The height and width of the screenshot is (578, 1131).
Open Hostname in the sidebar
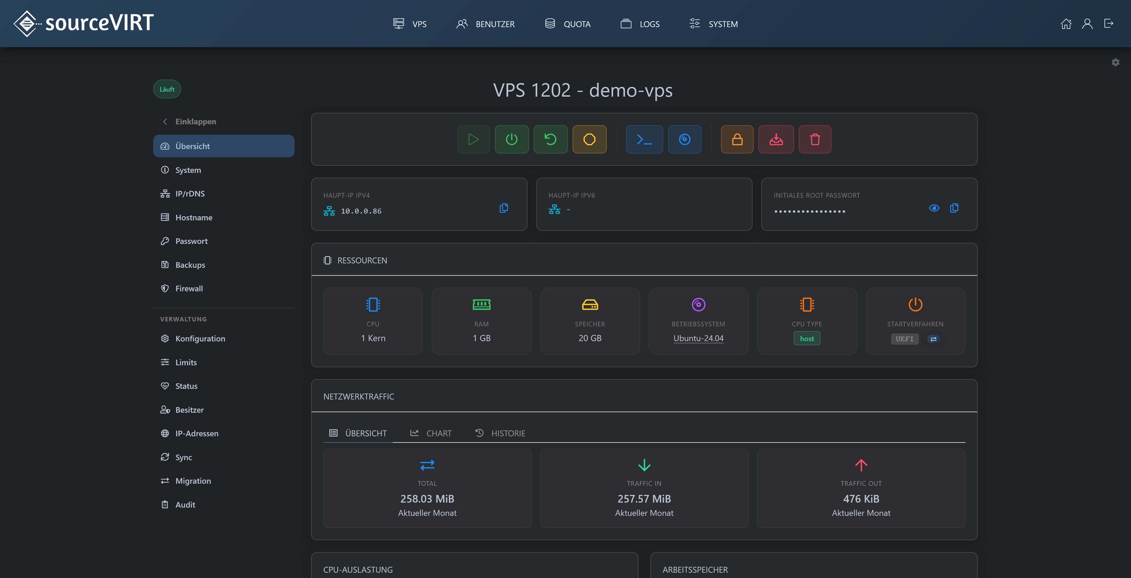[224, 217]
